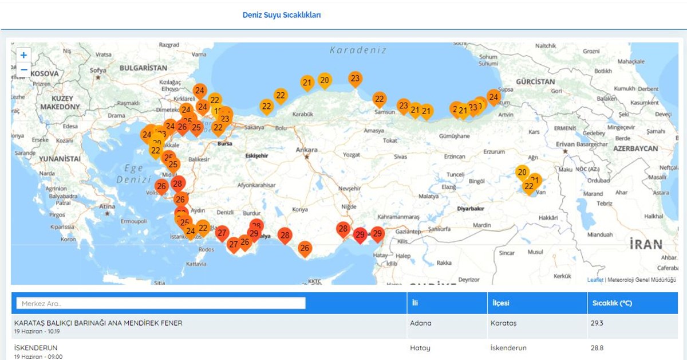The height and width of the screenshot is (360, 687).
Task: Click the Karataş district cell
Action: (503, 323)
